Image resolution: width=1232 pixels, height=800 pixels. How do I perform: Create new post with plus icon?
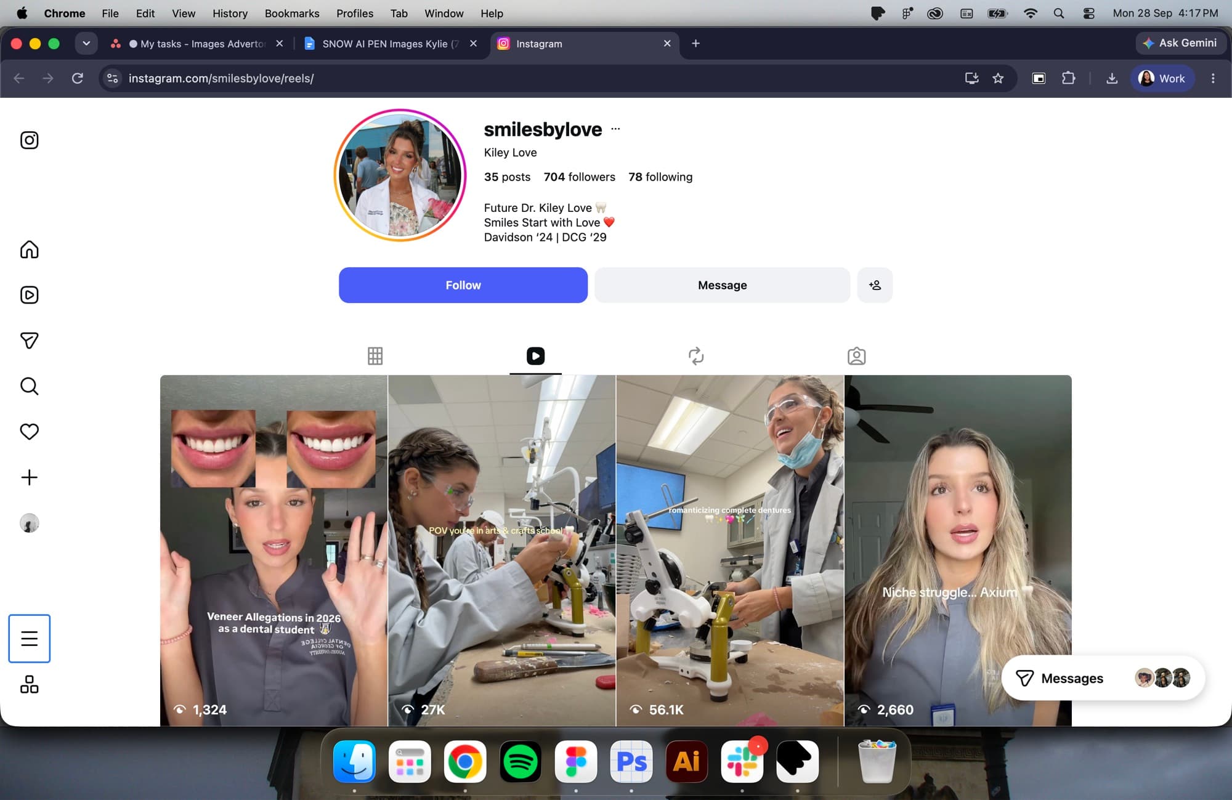(x=29, y=477)
